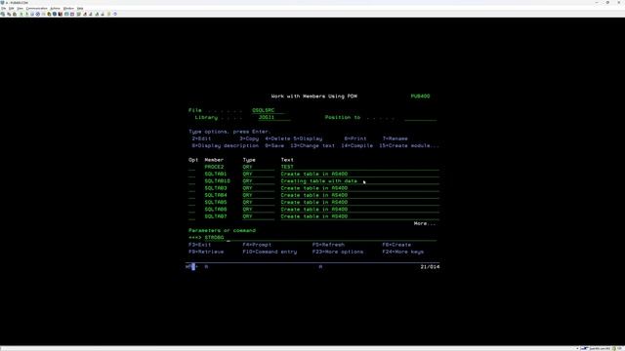Image resolution: width=625 pixels, height=351 pixels.
Task: Click the 2=Edit option text
Action: [201, 138]
